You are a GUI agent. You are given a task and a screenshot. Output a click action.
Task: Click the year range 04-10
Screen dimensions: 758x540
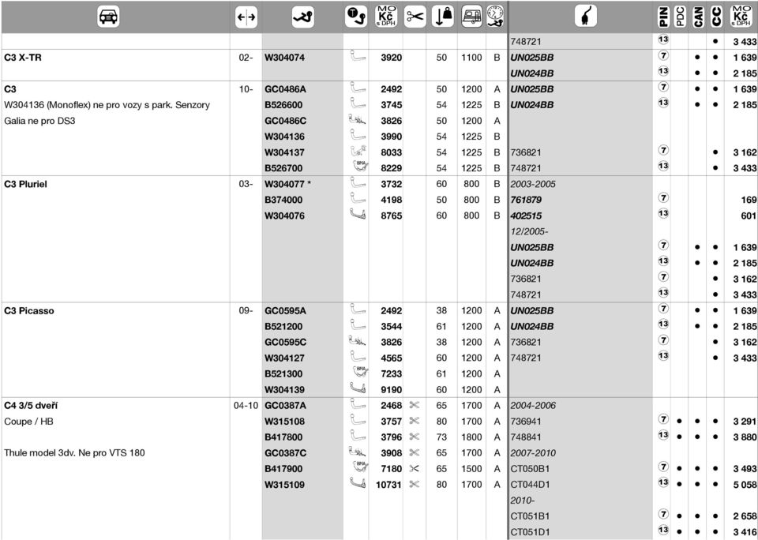(x=246, y=406)
